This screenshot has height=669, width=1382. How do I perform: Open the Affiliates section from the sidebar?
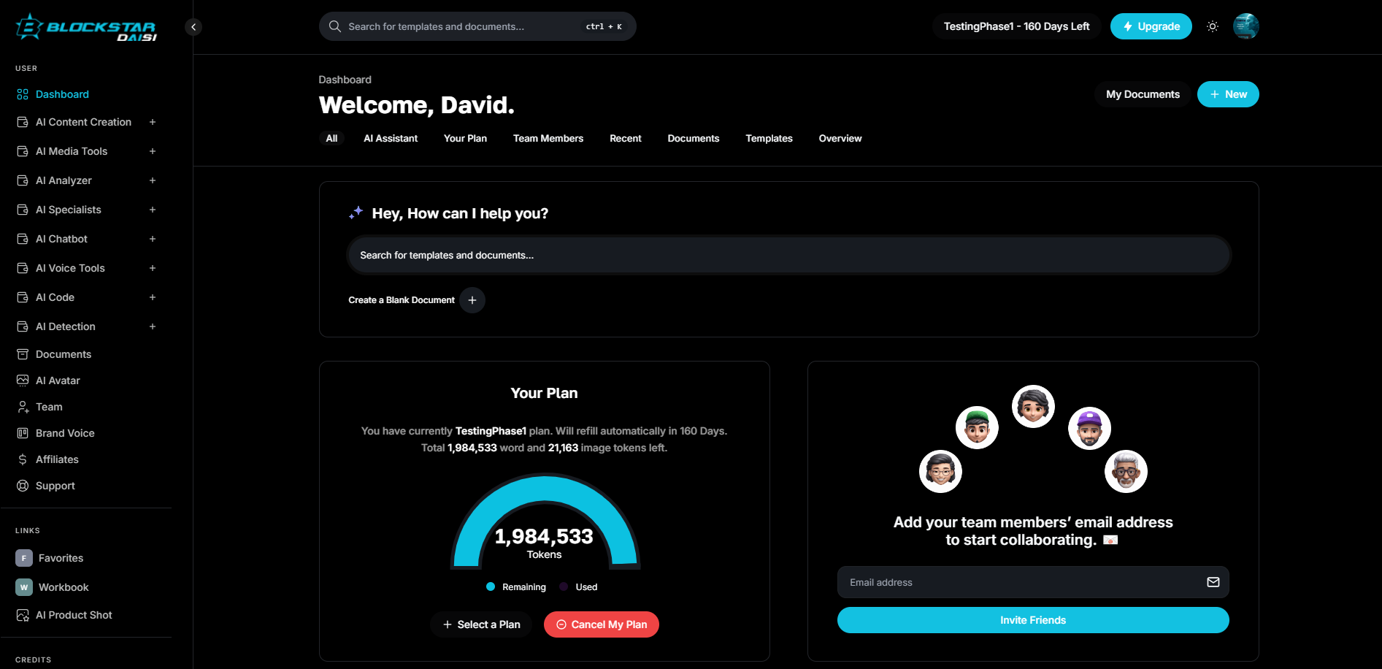tap(57, 459)
